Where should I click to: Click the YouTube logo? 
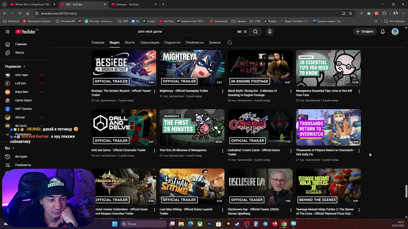point(25,31)
